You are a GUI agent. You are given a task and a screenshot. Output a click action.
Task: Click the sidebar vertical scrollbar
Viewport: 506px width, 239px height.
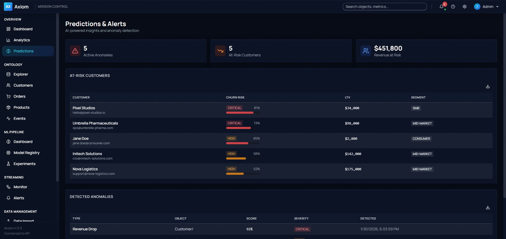(x=57, y=97)
